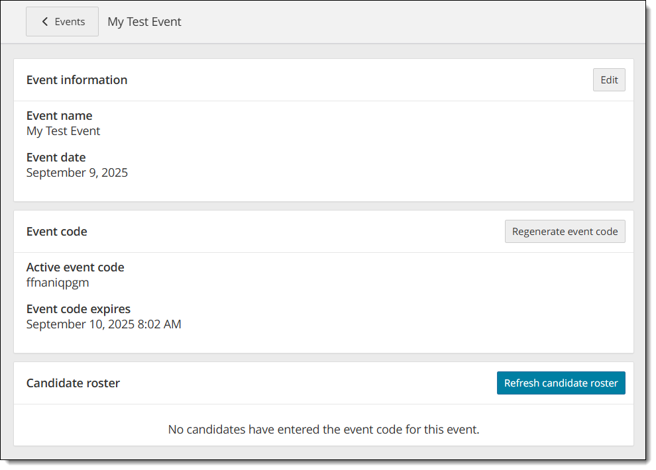Select the September 9, 2025 date value
656x470 pixels.
tap(77, 173)
